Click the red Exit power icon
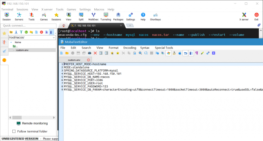This screenshot has height=141, width=263. coord(256,17)
